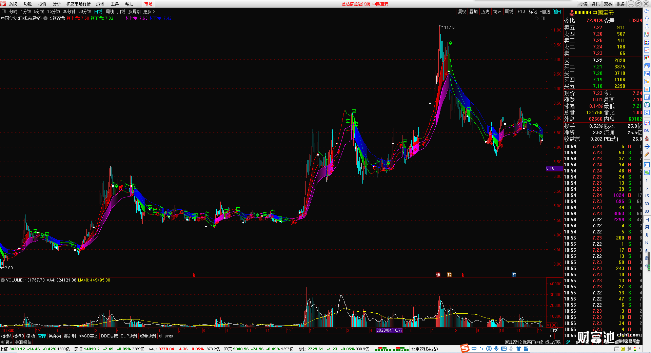Toggle 复权 price adjustment in chart toolbar
The width and height of the screenshot is (651, 353).
pyautogui.click(x=462, y=12)
